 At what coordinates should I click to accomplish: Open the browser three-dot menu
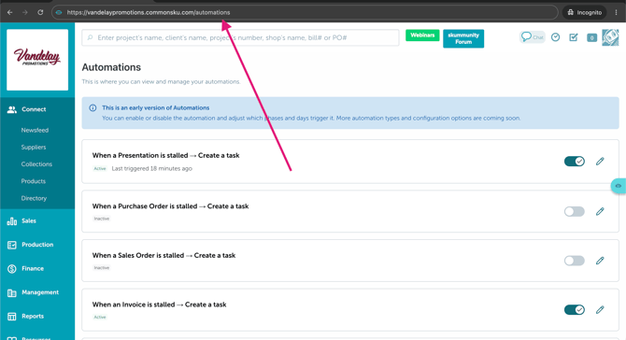[x=616, y=12]
